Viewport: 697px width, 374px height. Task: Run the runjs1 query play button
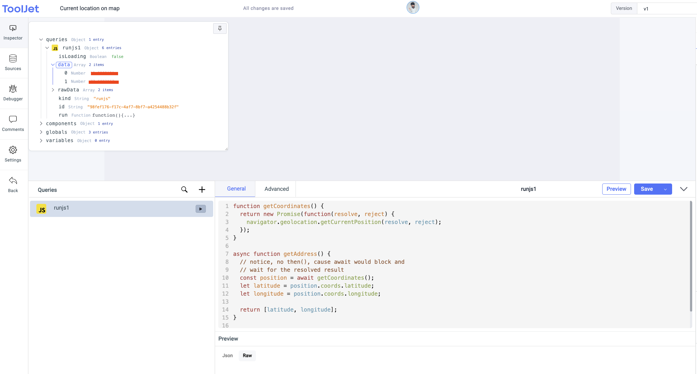[x=200, y=209]
